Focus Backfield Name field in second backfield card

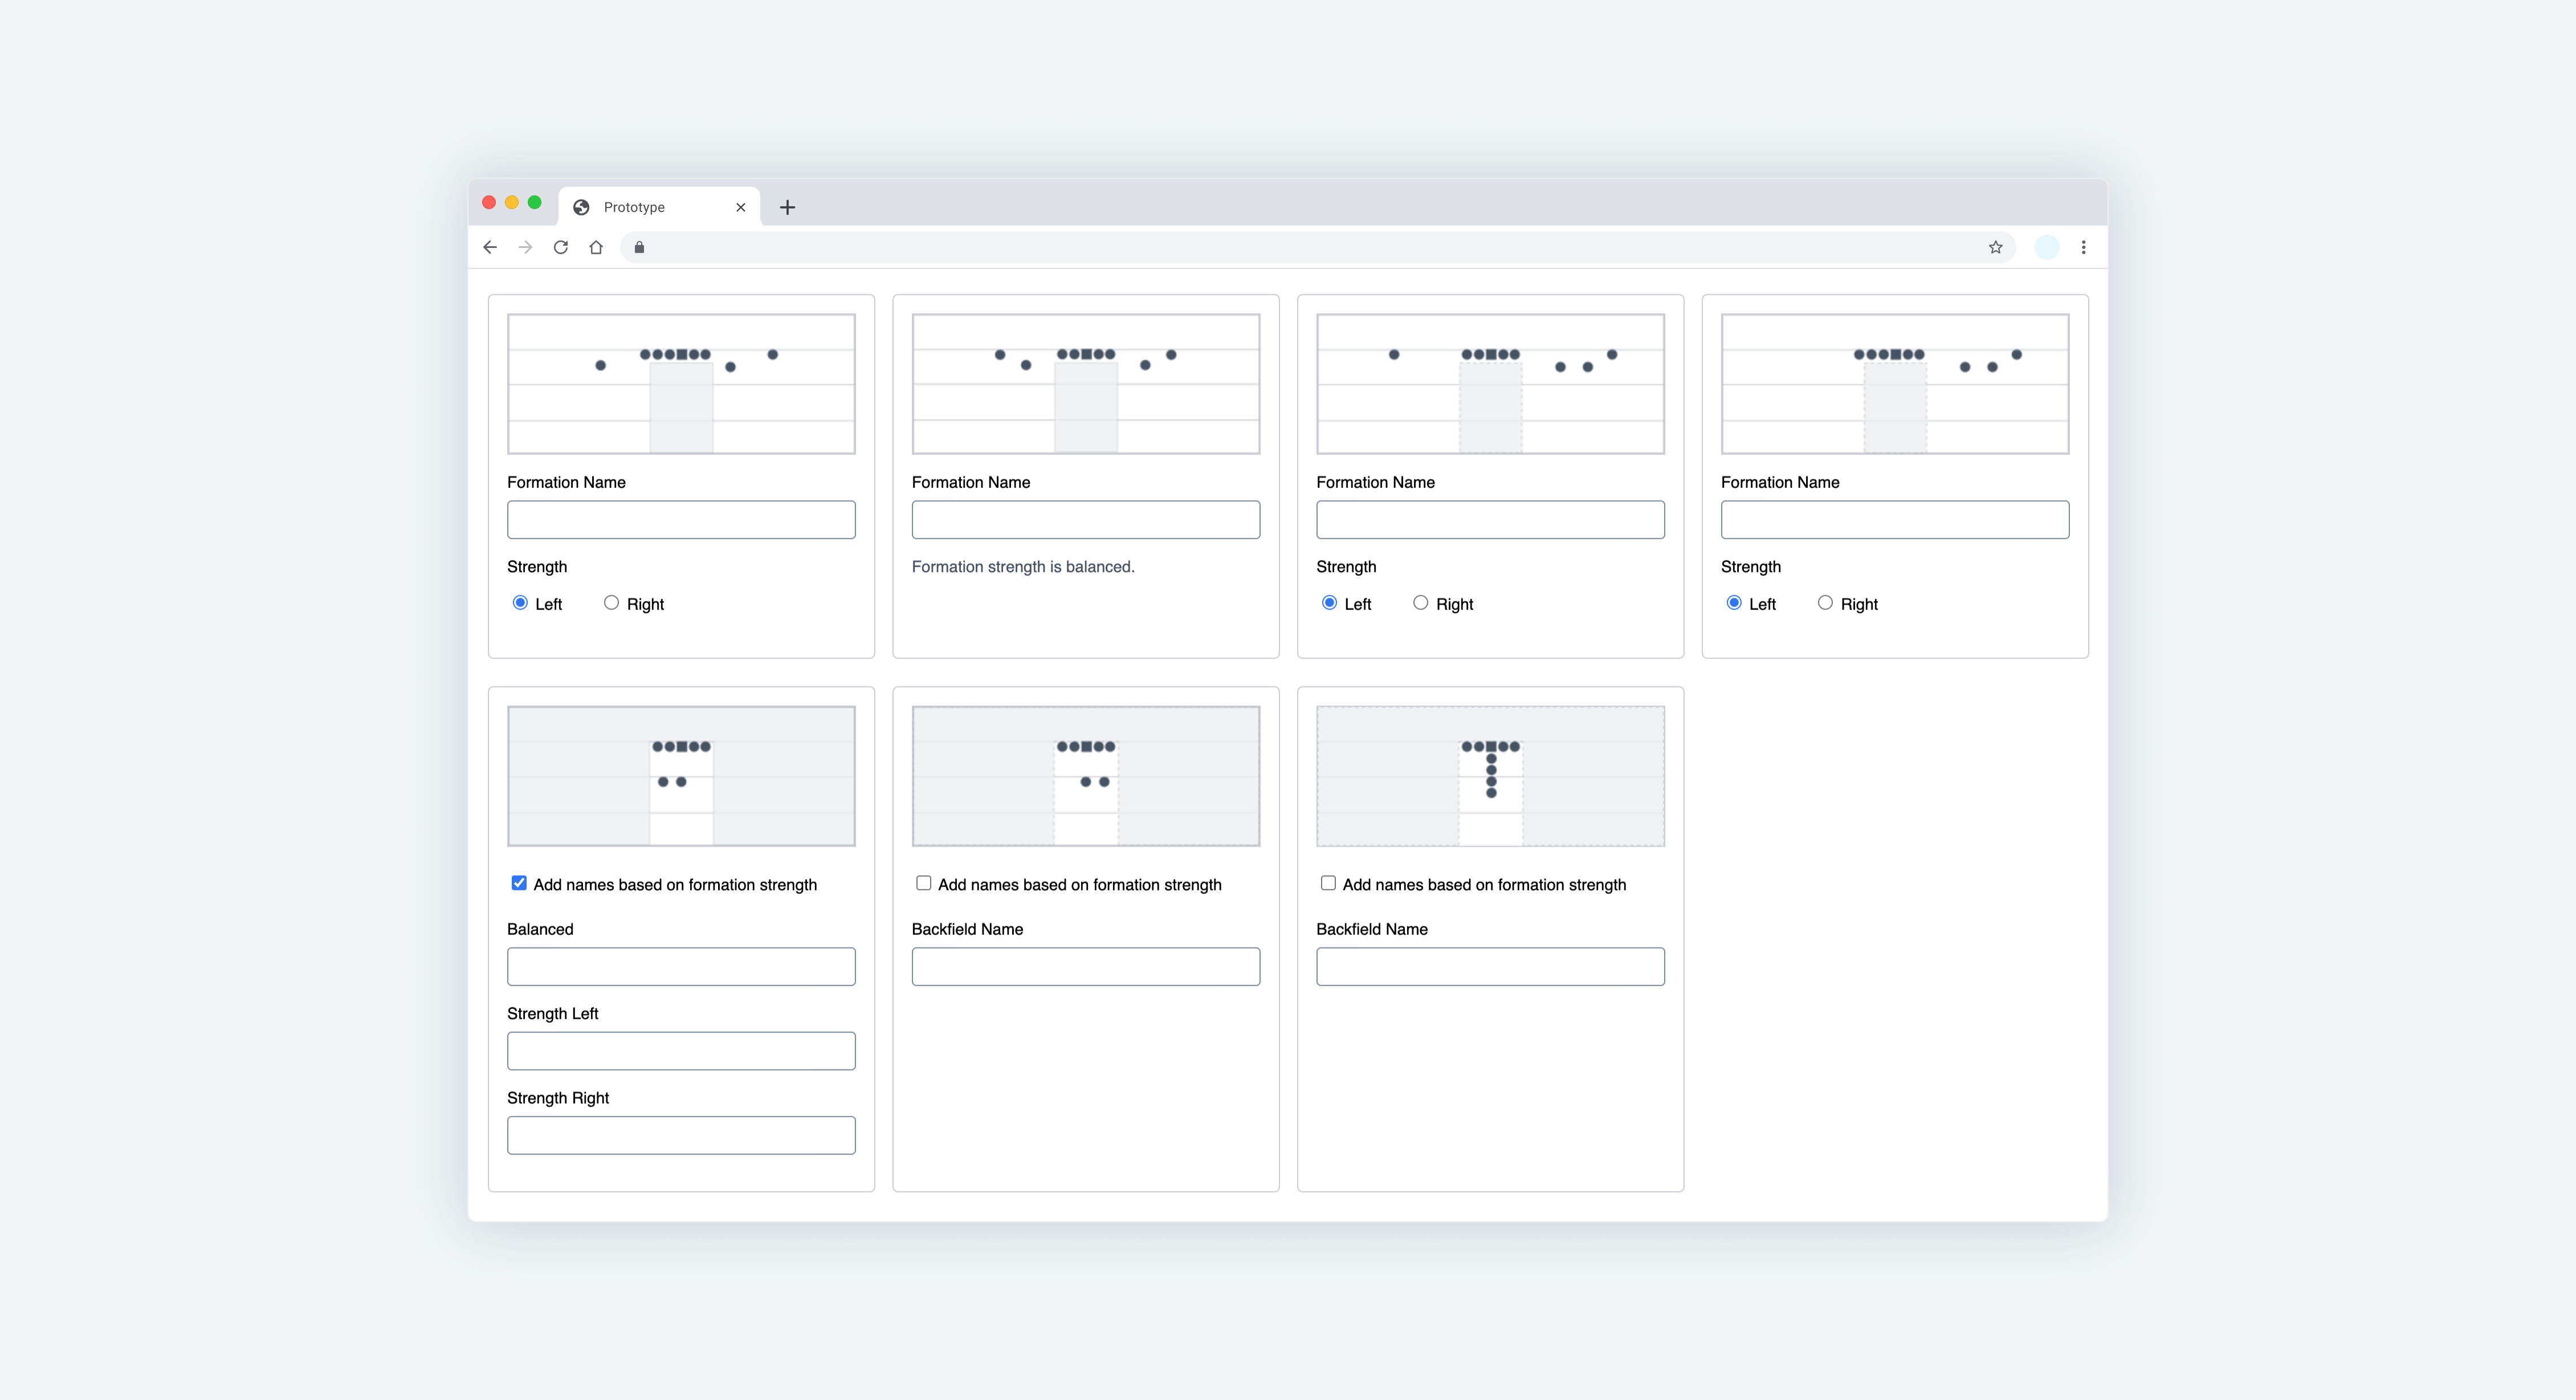click(1086, 967)
